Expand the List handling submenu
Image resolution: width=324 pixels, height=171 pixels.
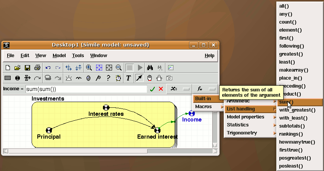point(251,109)
